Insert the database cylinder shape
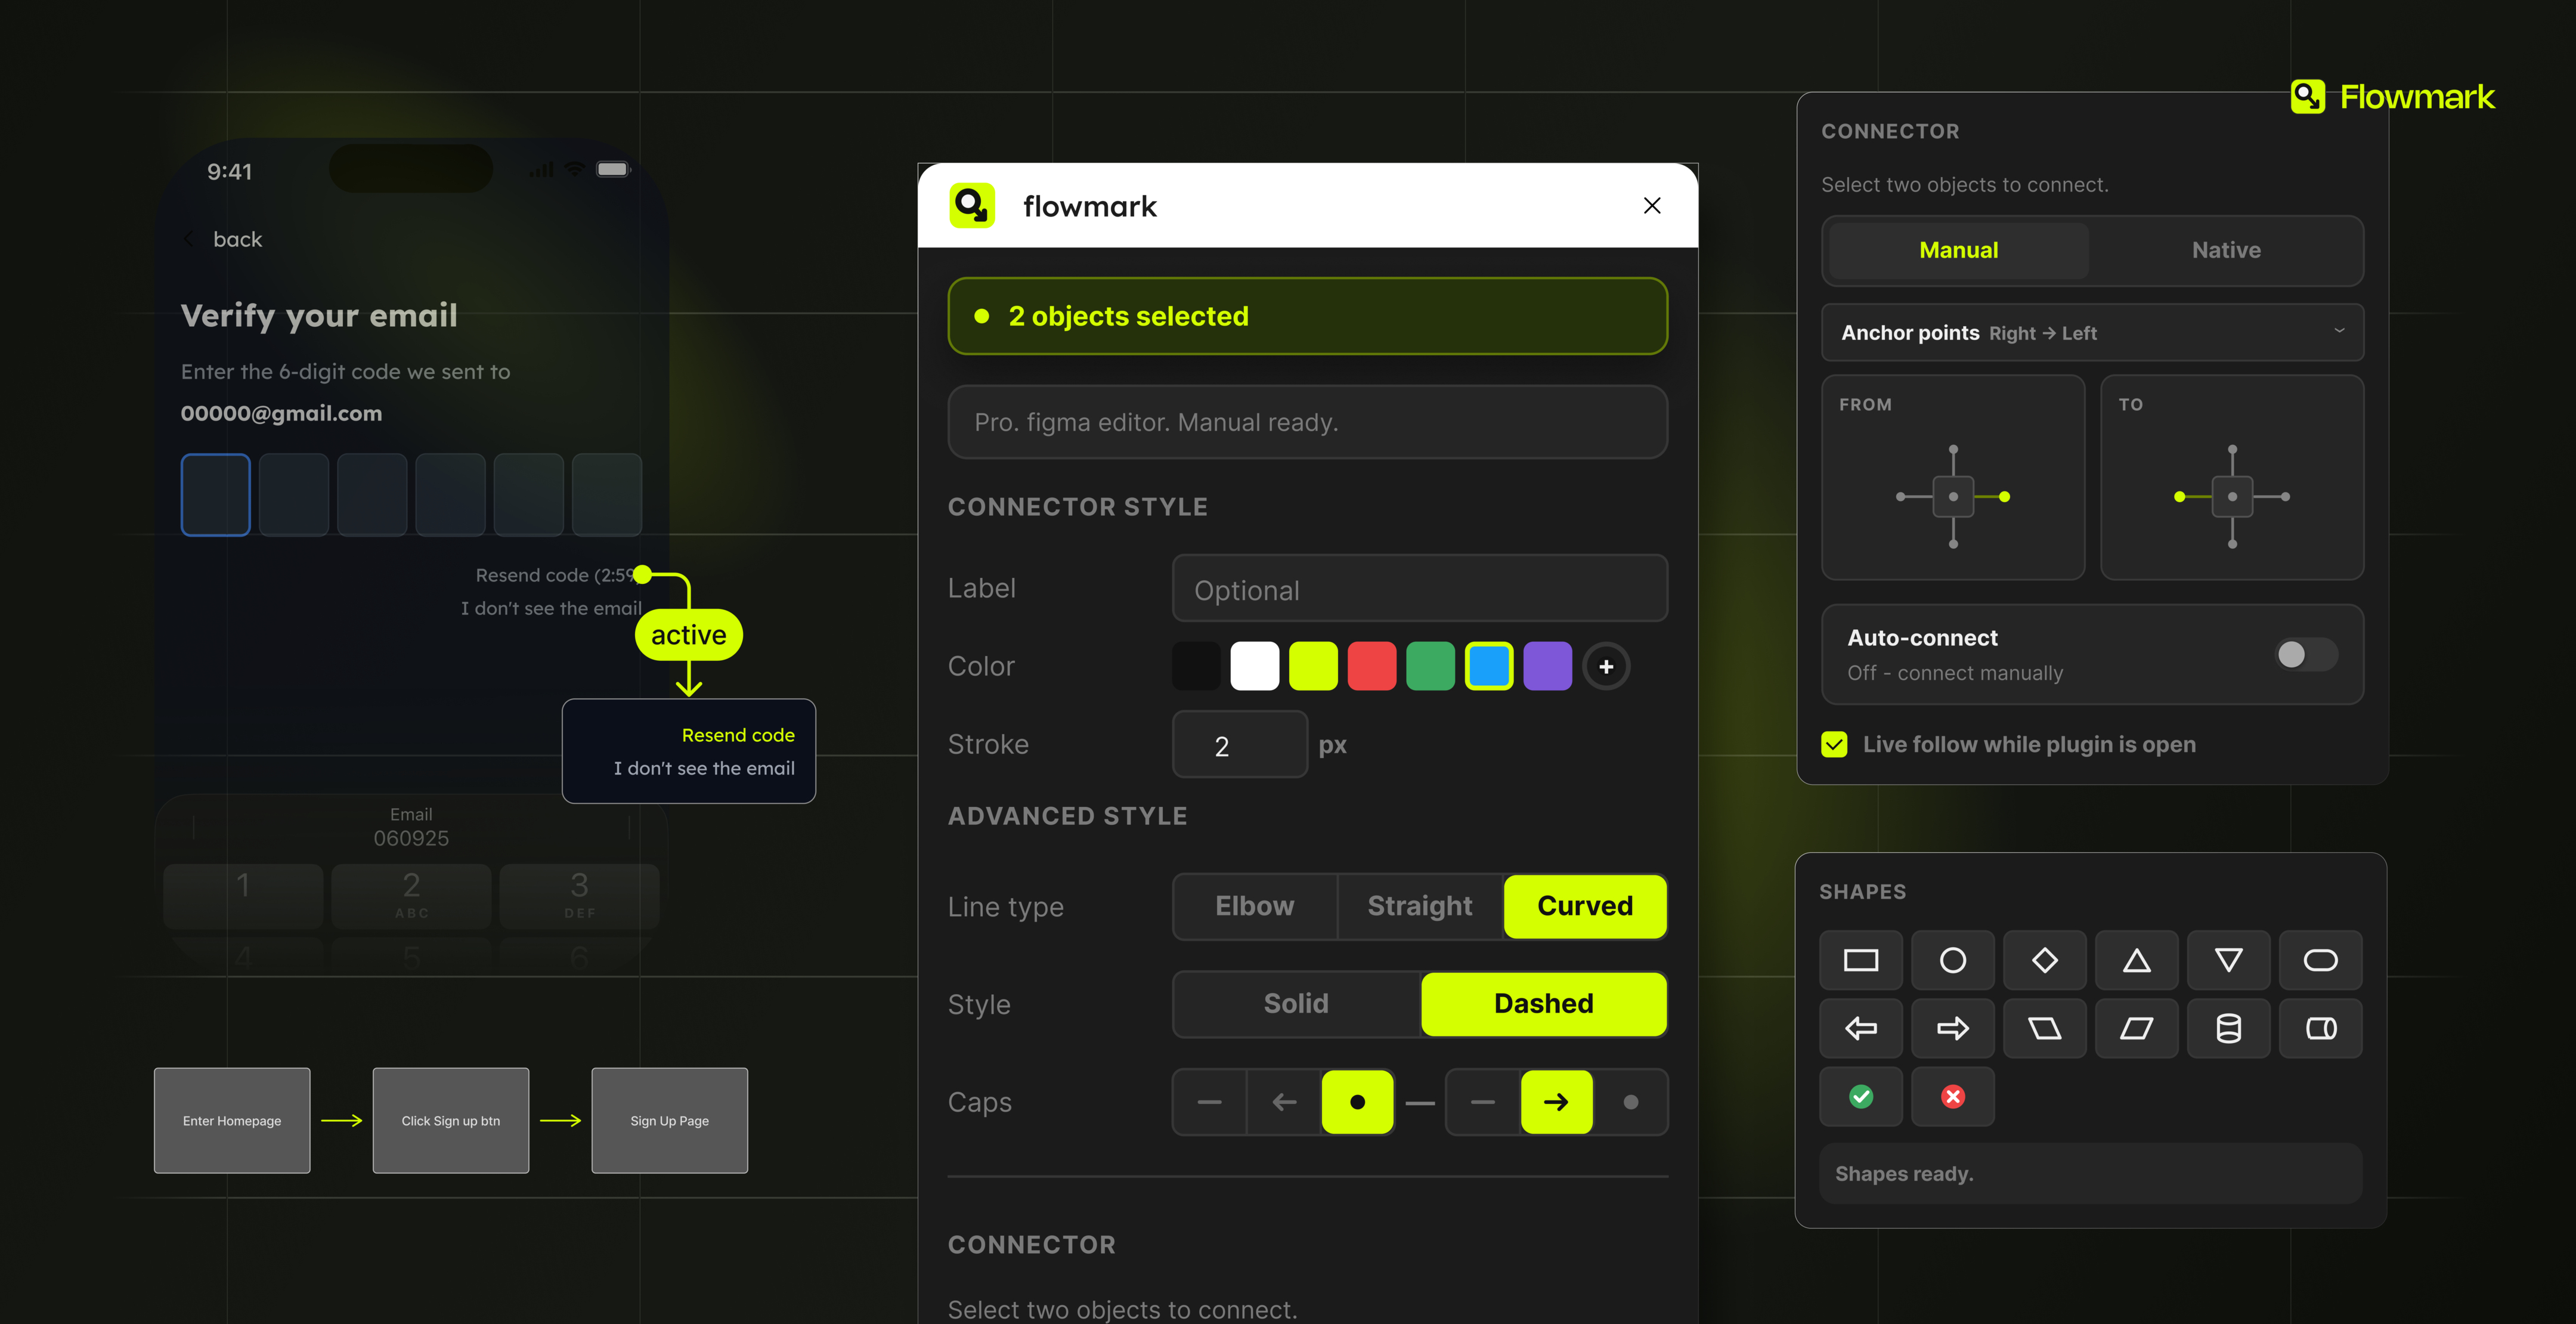 click(x=2228, y=1028)
